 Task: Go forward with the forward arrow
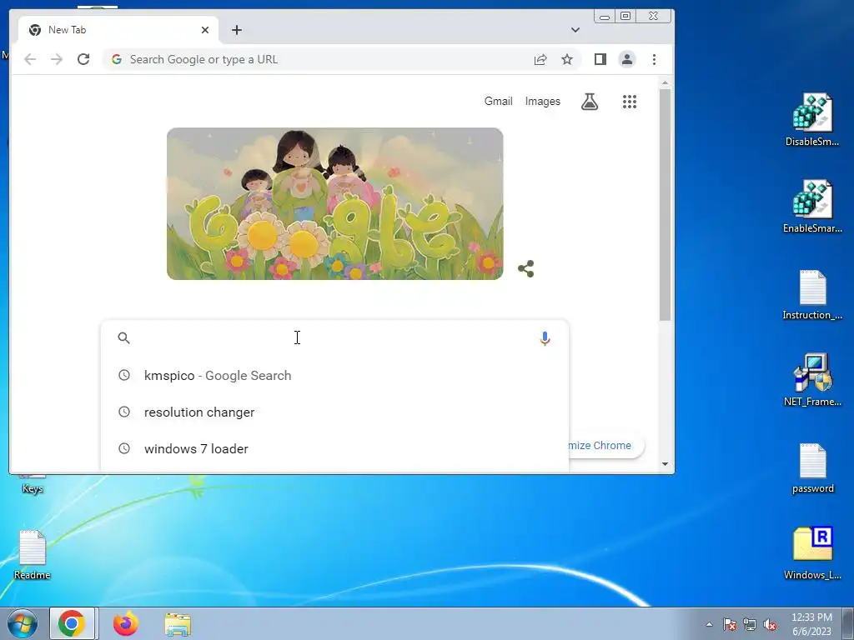[x=57, y=59]
